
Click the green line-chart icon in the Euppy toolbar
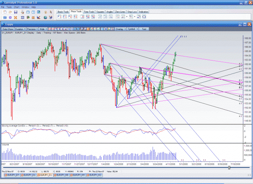[x=98, y=29]
